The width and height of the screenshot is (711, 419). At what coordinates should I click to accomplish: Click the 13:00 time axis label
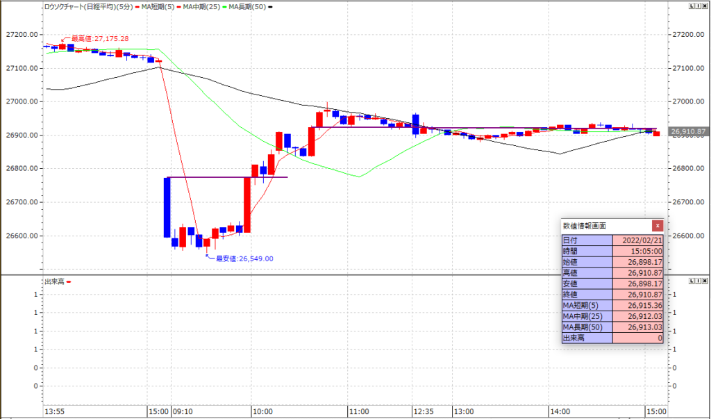point(463,412)
